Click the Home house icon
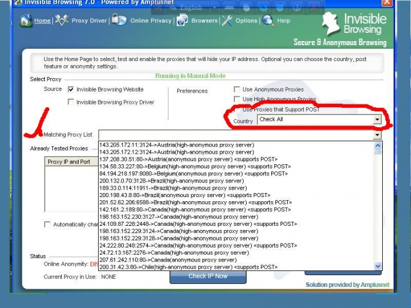This screenshot has width=411, height=308. [25, 21]
